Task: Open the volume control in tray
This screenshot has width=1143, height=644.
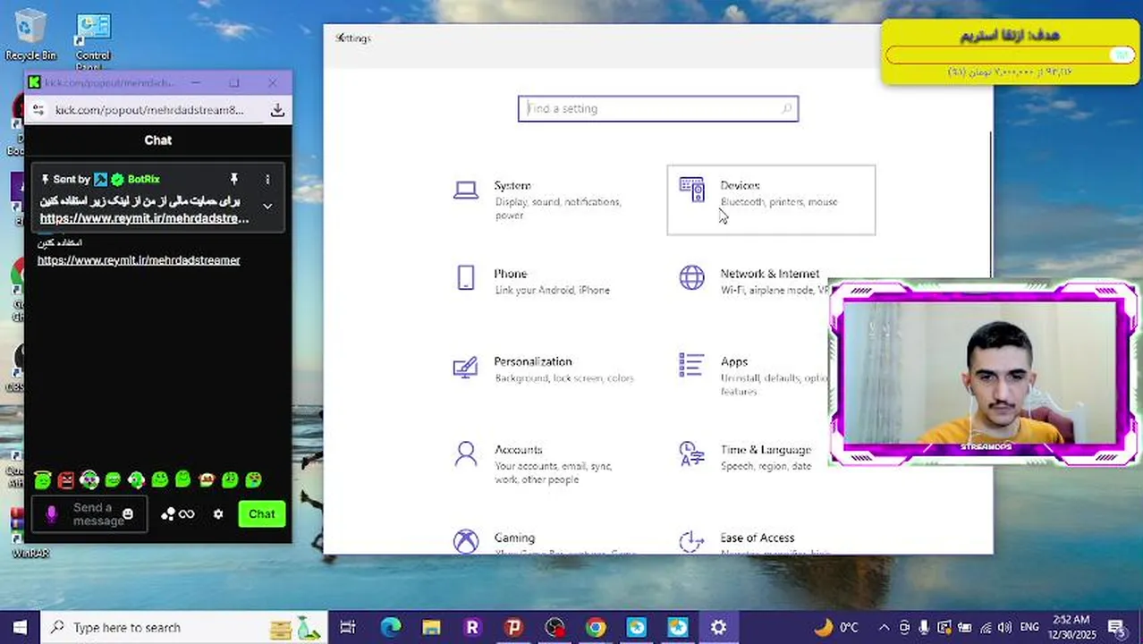Action: (1003, 628)
